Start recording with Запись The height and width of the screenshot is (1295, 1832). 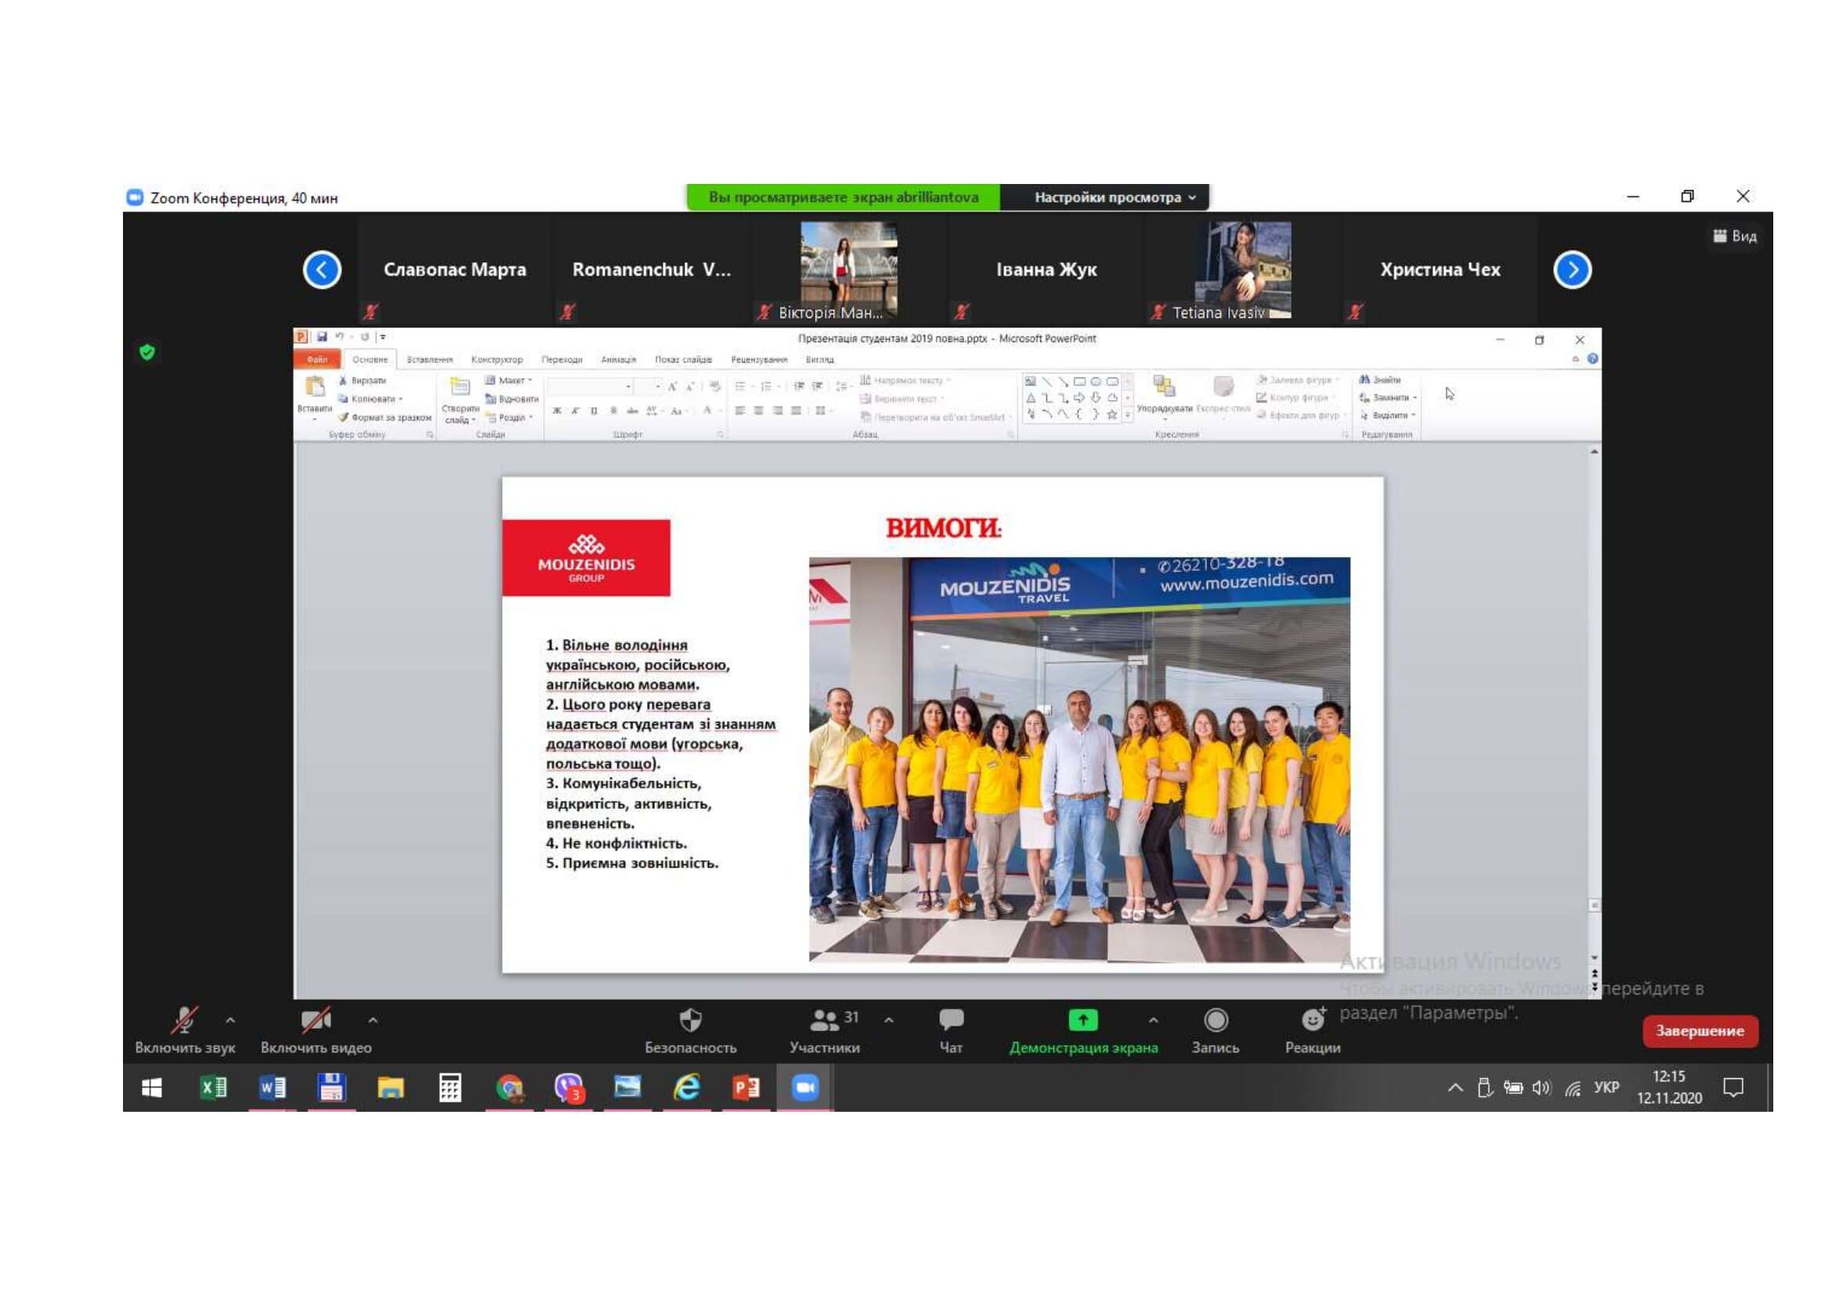pos(1216,1031)
